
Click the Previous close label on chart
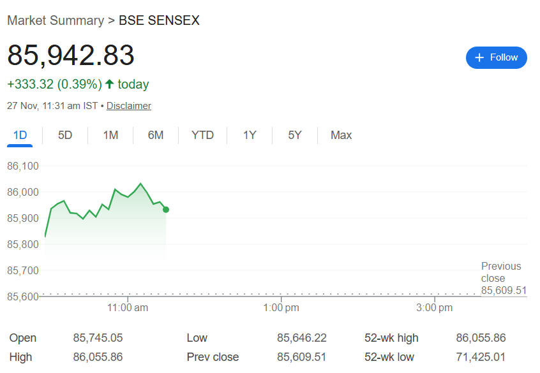click(x=501, y=272)
